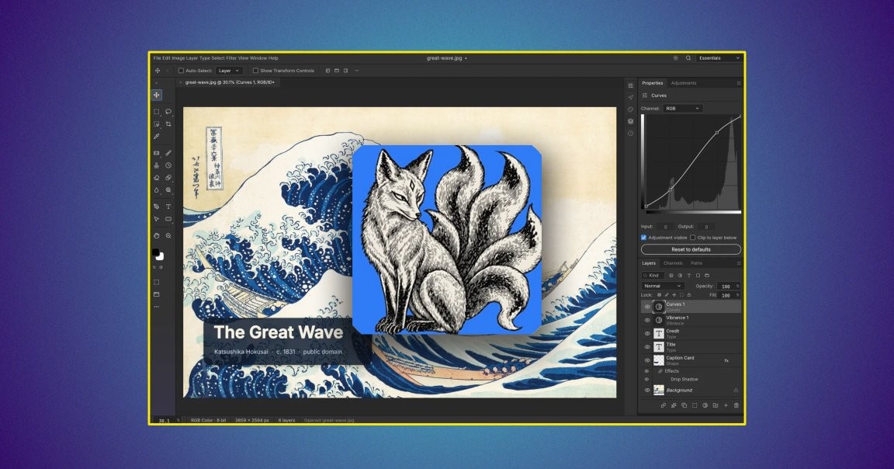
Task: Open the layers stack icon in side strip
Action: point(631,122)
